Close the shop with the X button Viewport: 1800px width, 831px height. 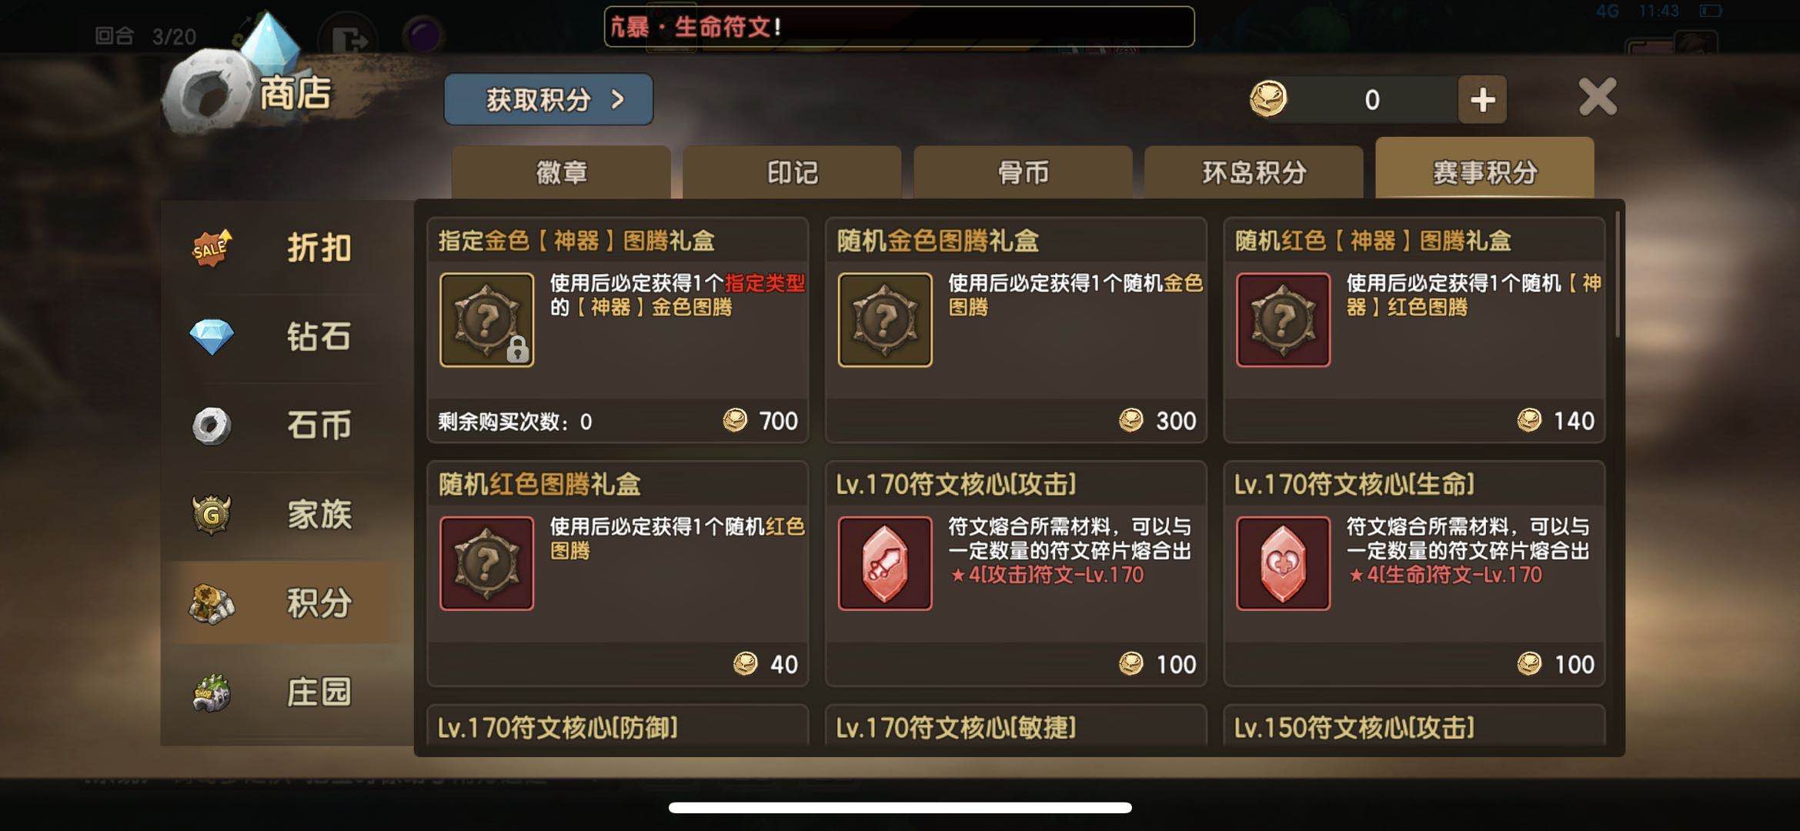point(1598,98)
